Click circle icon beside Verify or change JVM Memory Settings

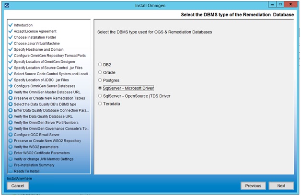(x=11, y=159)
